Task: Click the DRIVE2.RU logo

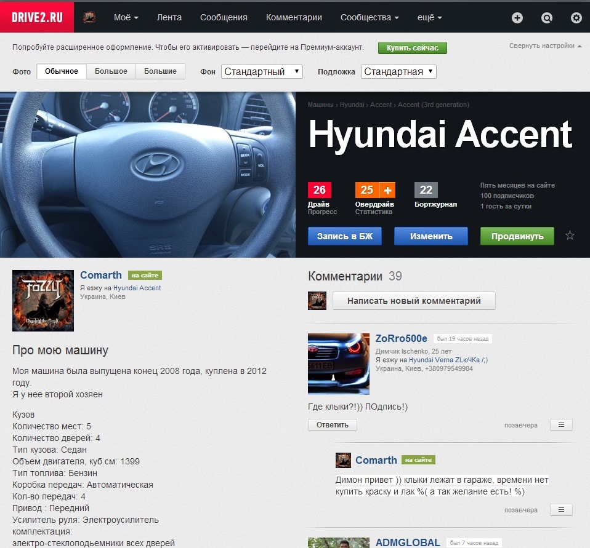Action: 37,17
